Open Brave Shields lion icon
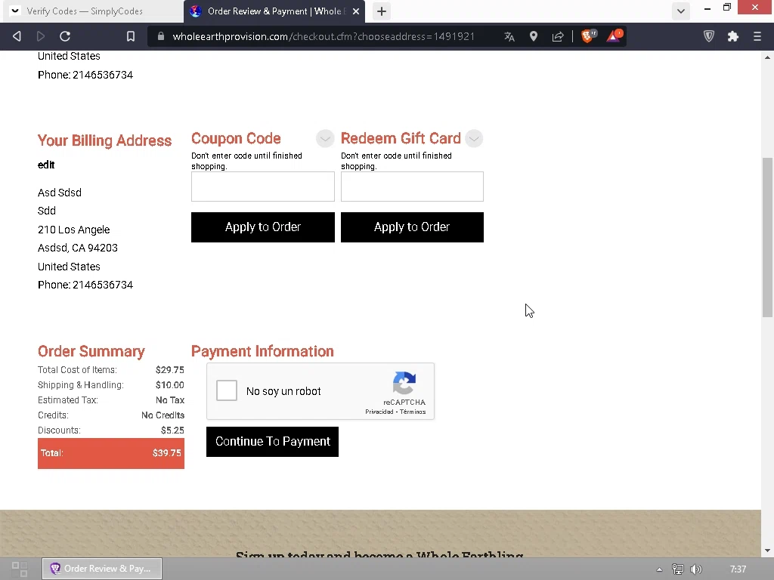The image size is (774, 580). 588,36
